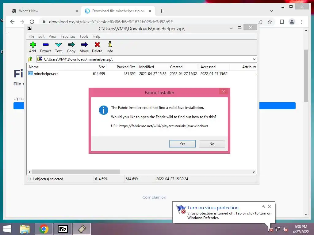Click the 7-Zip horizontal scrollbar thumb
Image resolution: width=314 pixels, height=235 pixels.
(x=76, y=172)
